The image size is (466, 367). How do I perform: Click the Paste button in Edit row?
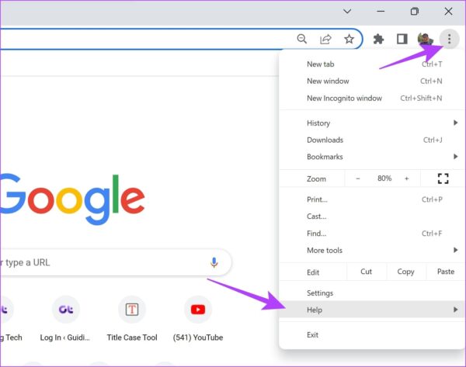tap(445, 272)
